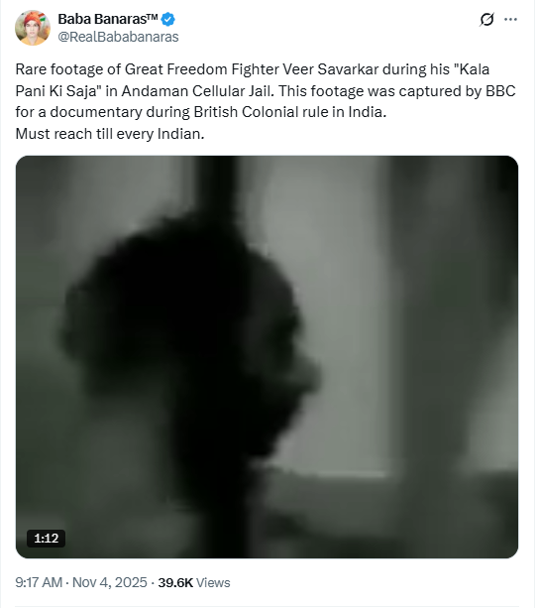Open the Grok explain-post icon

[x=486, y=19]
